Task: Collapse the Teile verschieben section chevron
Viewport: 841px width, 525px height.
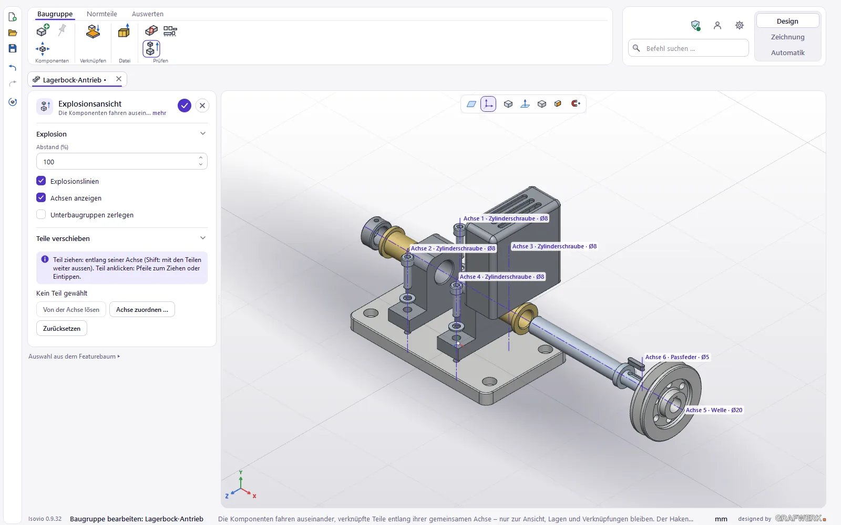Action: [203, 238]
